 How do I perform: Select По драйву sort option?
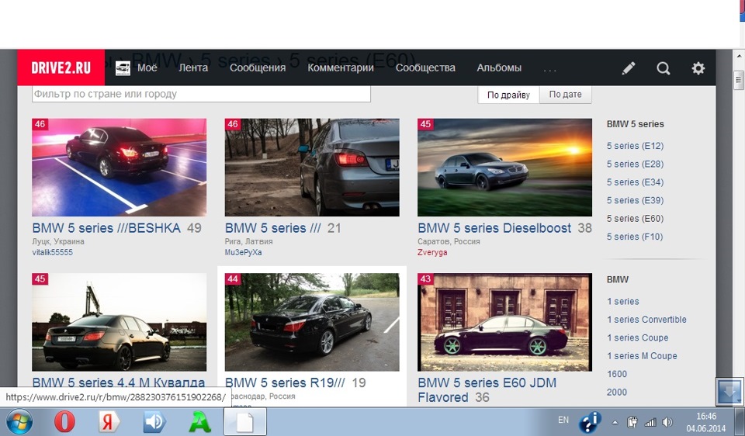pyautogui.click(x=508, y=95)
